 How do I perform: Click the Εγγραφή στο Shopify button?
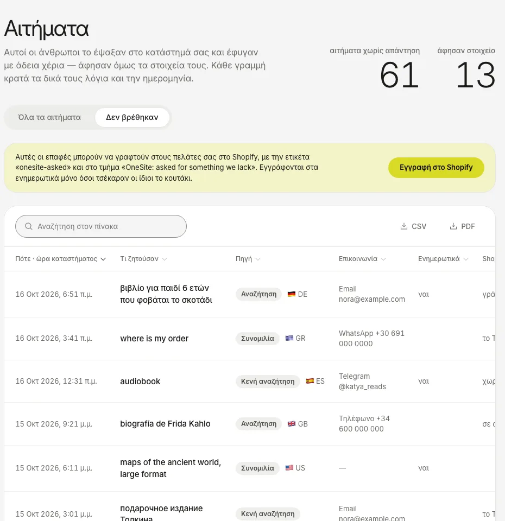tap(436, 168)
